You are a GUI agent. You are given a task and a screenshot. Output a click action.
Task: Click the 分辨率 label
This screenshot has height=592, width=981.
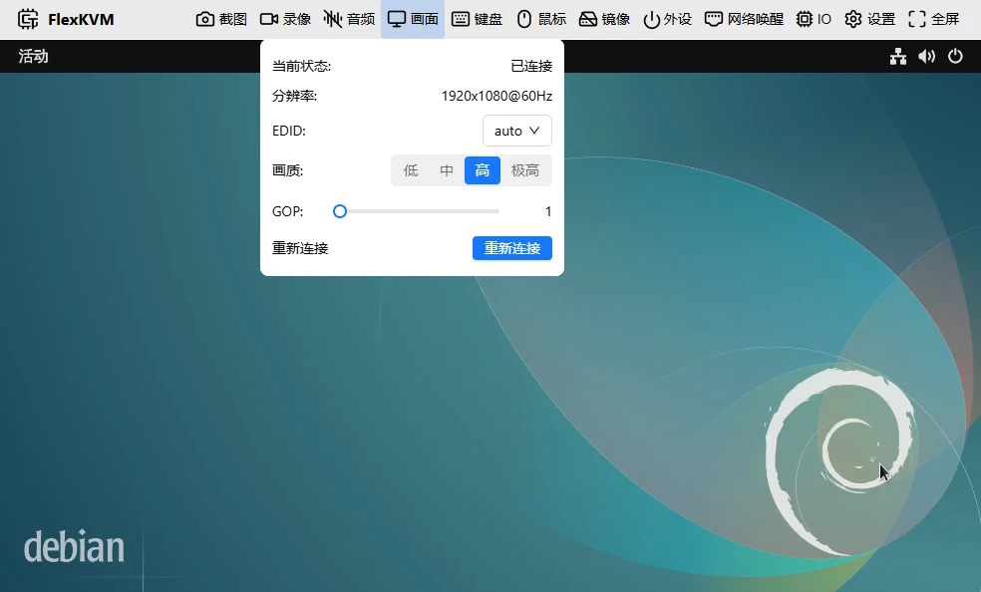click(295, 97)
